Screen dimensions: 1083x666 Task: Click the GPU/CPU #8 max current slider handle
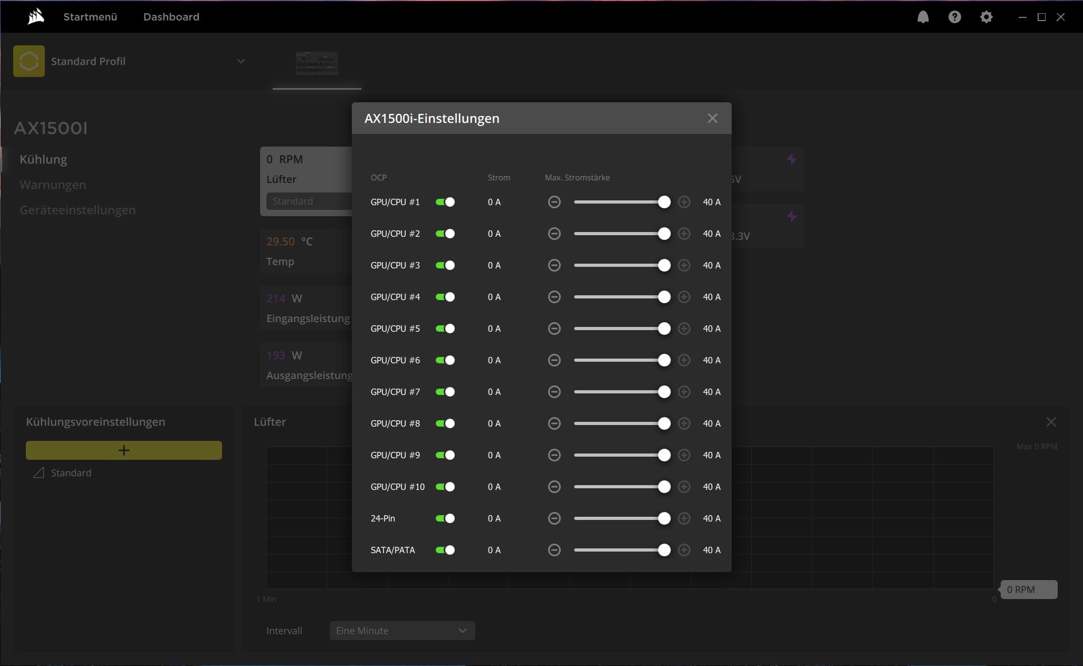coord(664,423)
